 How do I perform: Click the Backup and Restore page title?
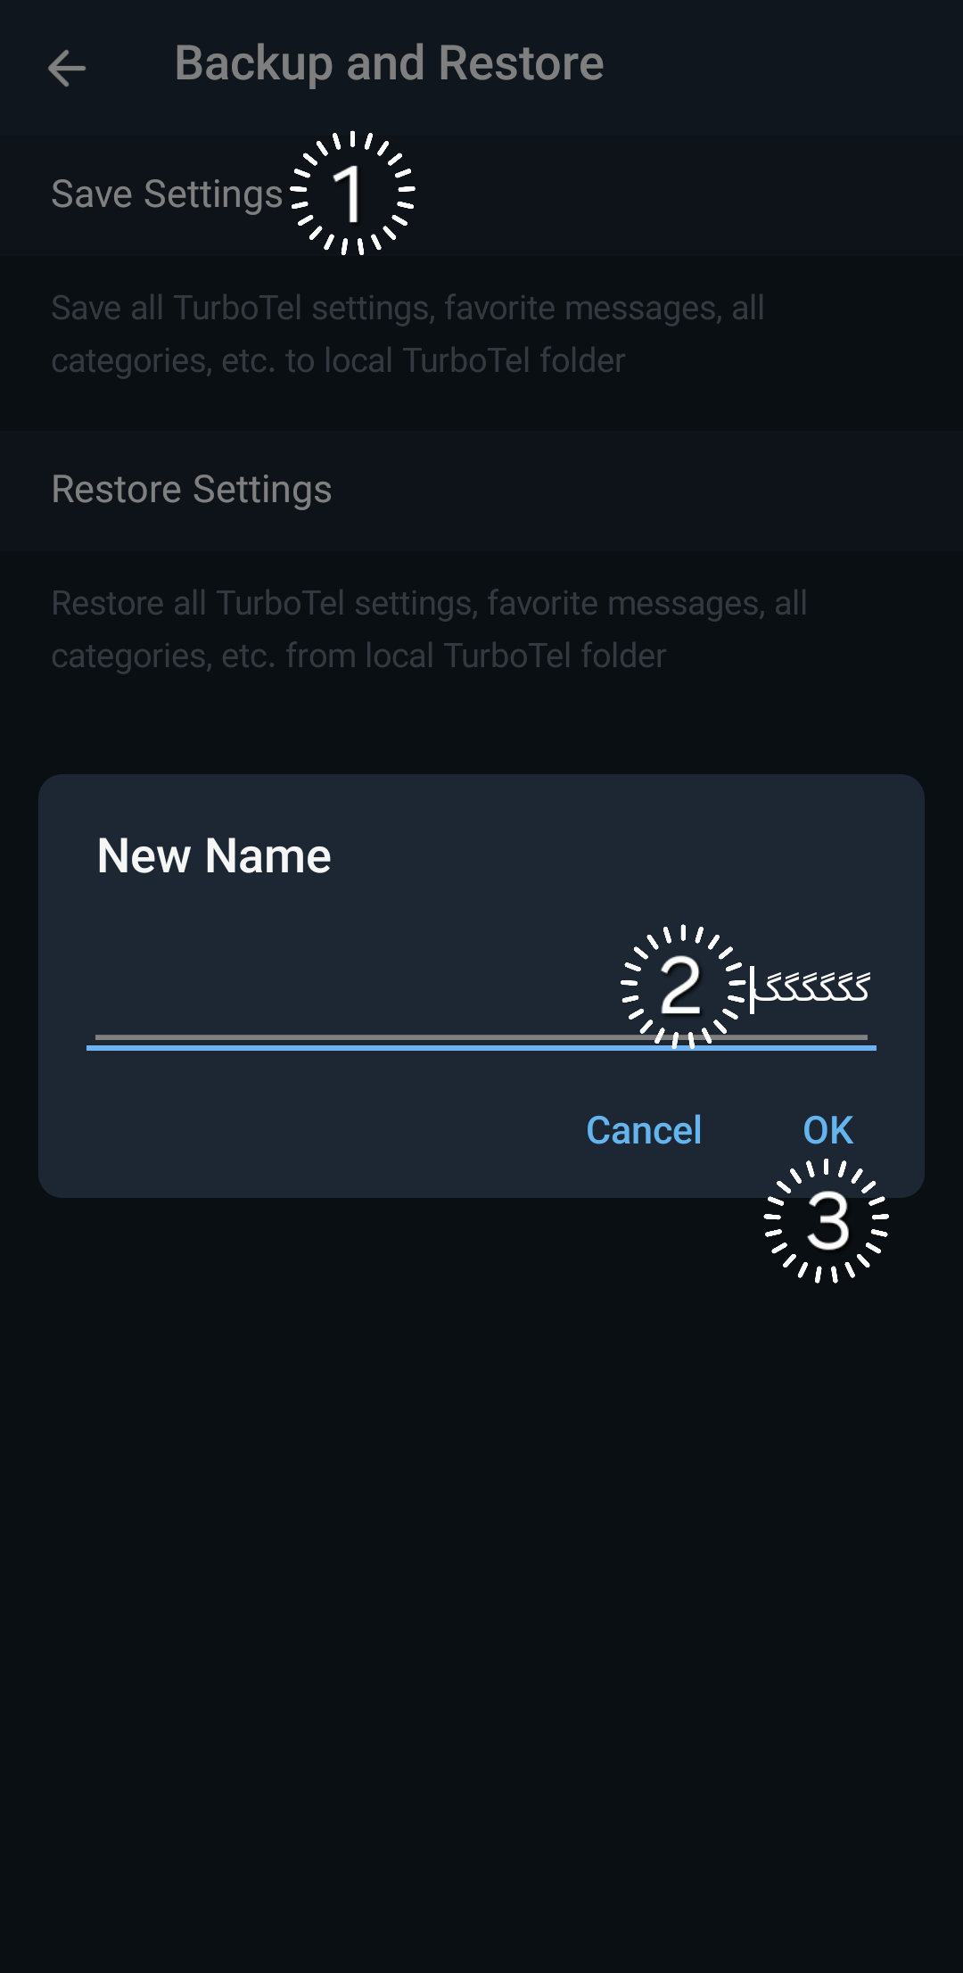point(389,64)
